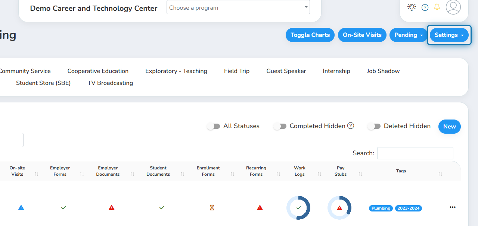Select the Internship tab
Viewport: 478px width, 226px height.
(x=336, y=71)
